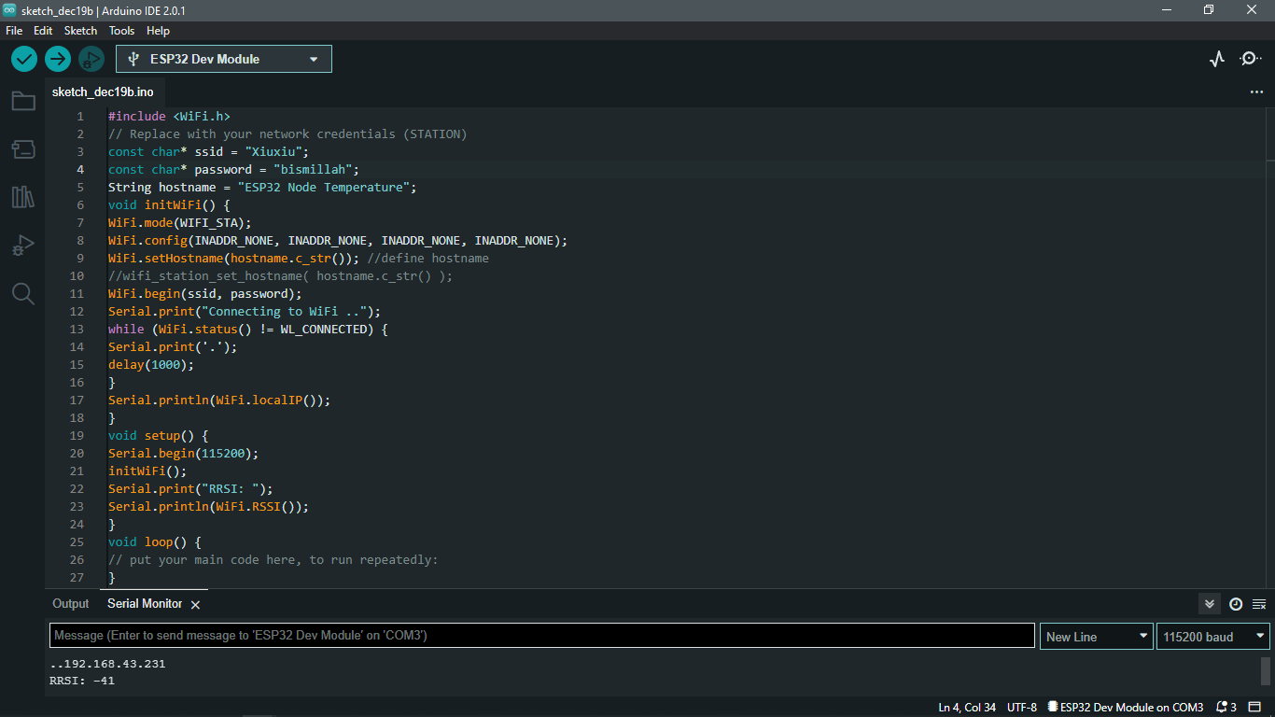The image size is (1275, 717).
Task: Click the Verify sketch checkmark icon
Action: tap(23, 58)
